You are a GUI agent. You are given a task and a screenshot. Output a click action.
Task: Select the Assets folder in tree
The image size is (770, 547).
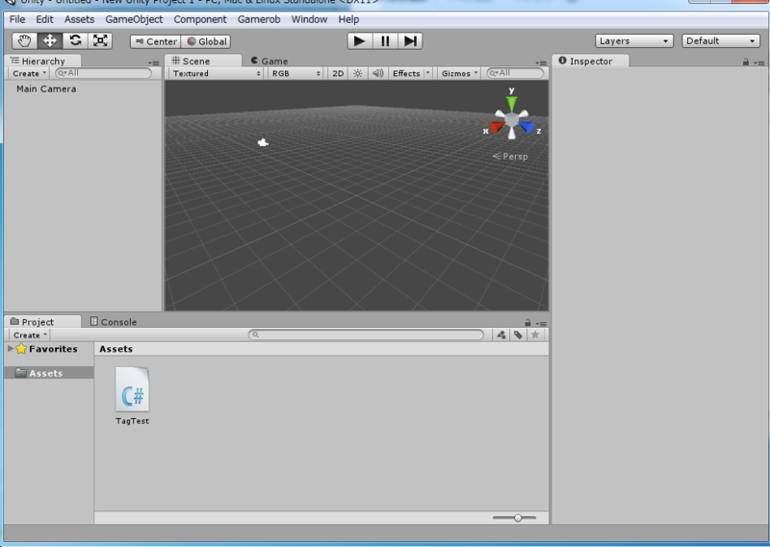(49, 373)
